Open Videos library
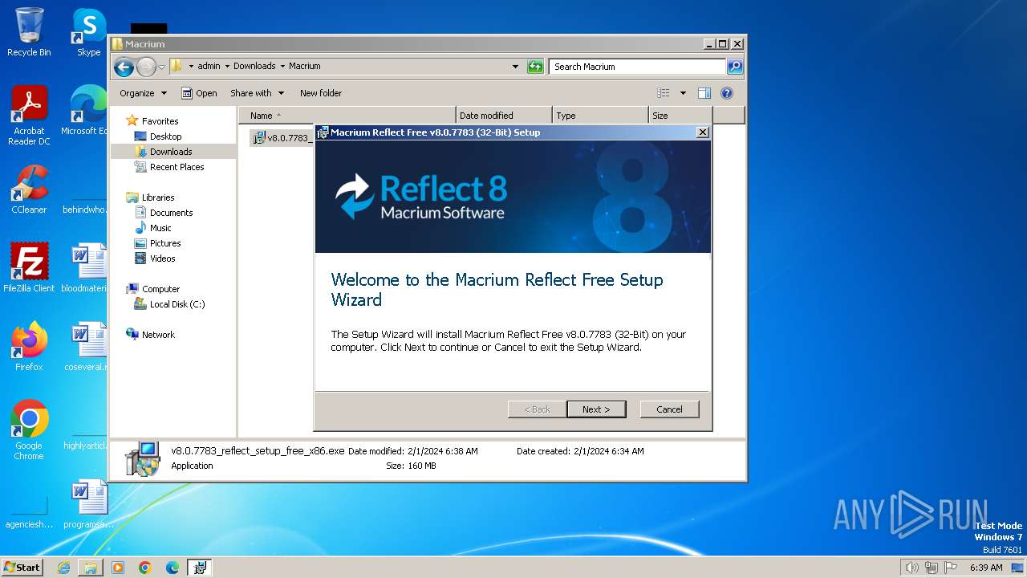The width and height of the screenshot is (1027, 578). pyautogui.click(x=162, y=258)
